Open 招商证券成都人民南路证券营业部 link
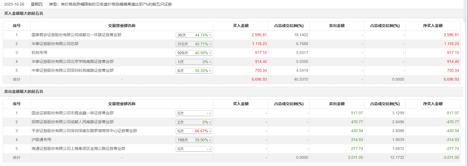Viewport: 468px width, 166px height. click(x=72, y=122)
